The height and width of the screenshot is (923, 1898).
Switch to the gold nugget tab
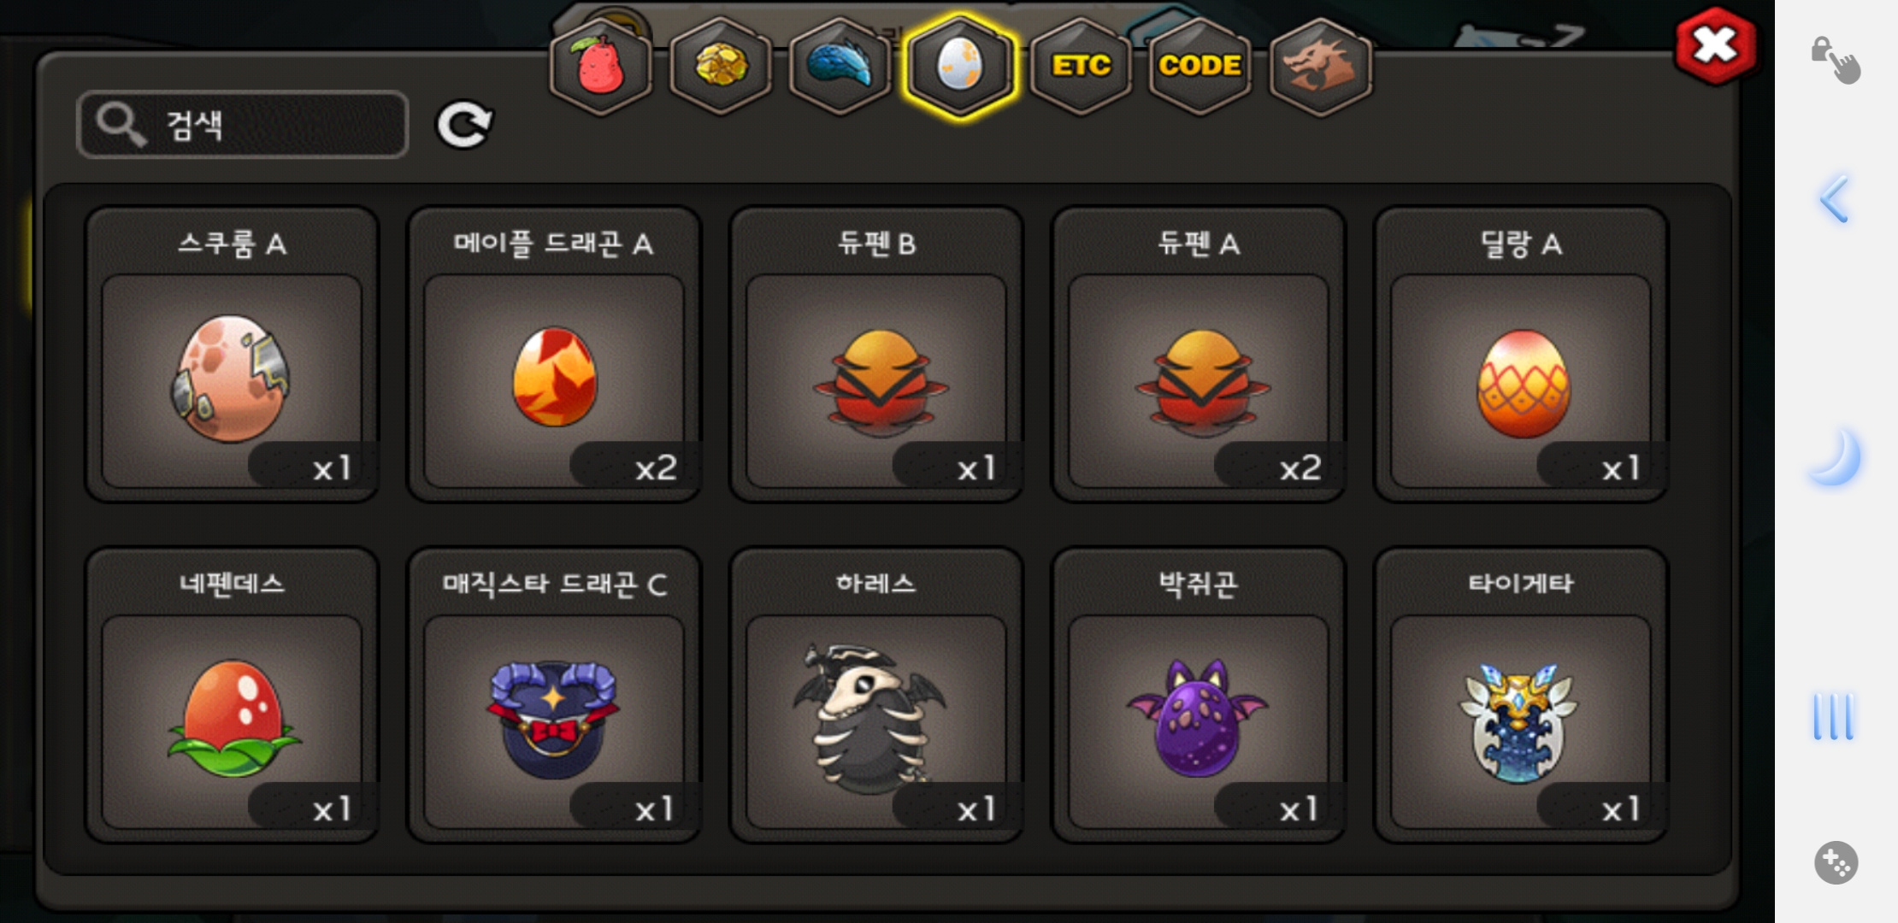[721, 67]
